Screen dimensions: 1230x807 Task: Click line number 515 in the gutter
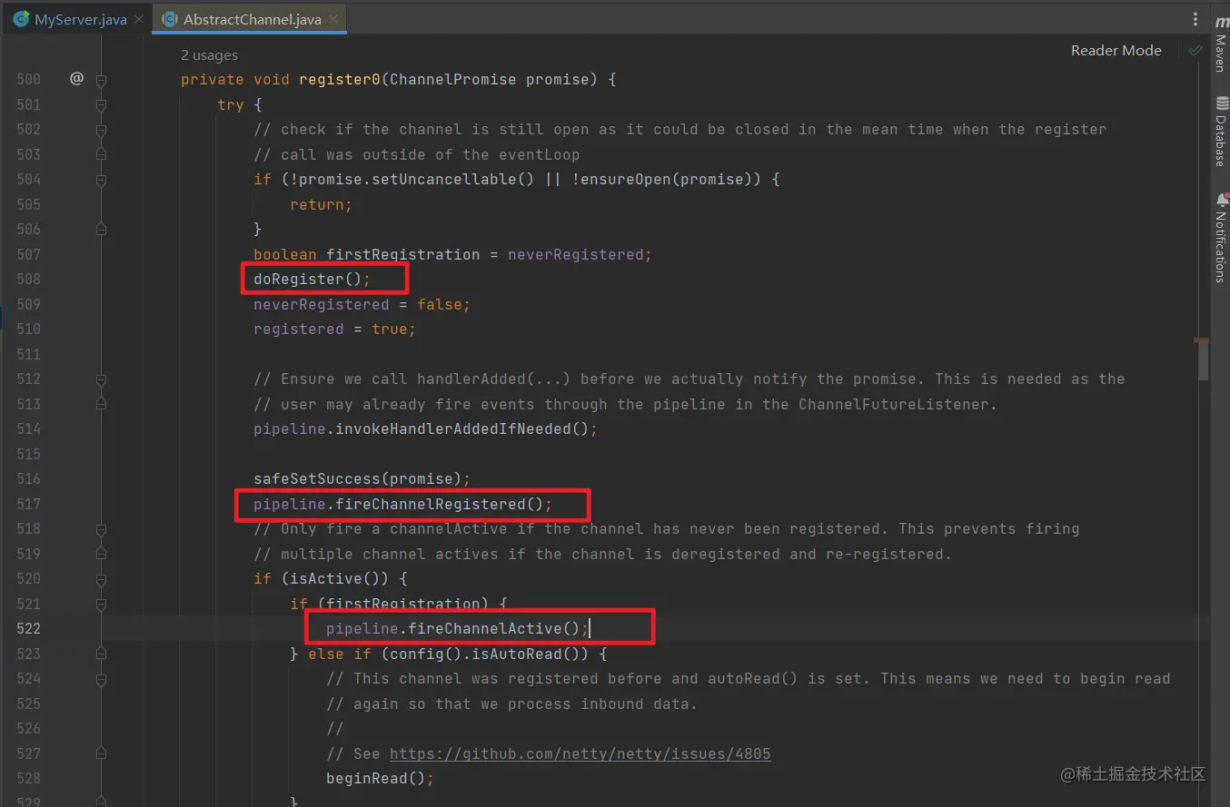[28, 454]
